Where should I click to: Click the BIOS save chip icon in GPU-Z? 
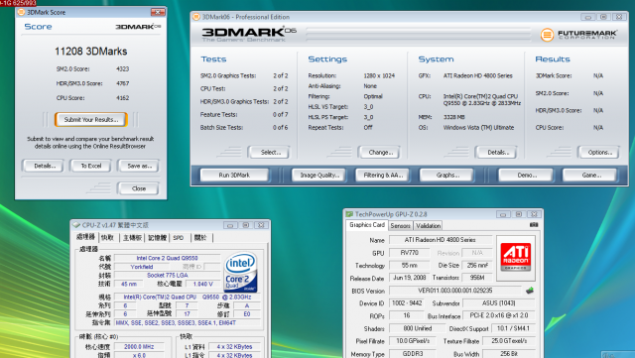click(530, 291)
